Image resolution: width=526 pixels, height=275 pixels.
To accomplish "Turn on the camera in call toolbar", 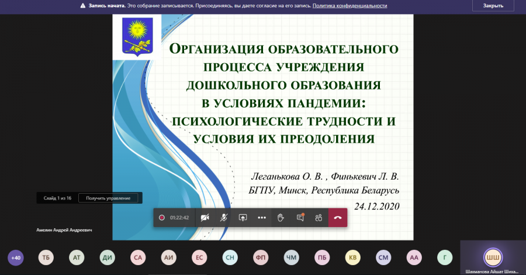I will coord(205,218).
